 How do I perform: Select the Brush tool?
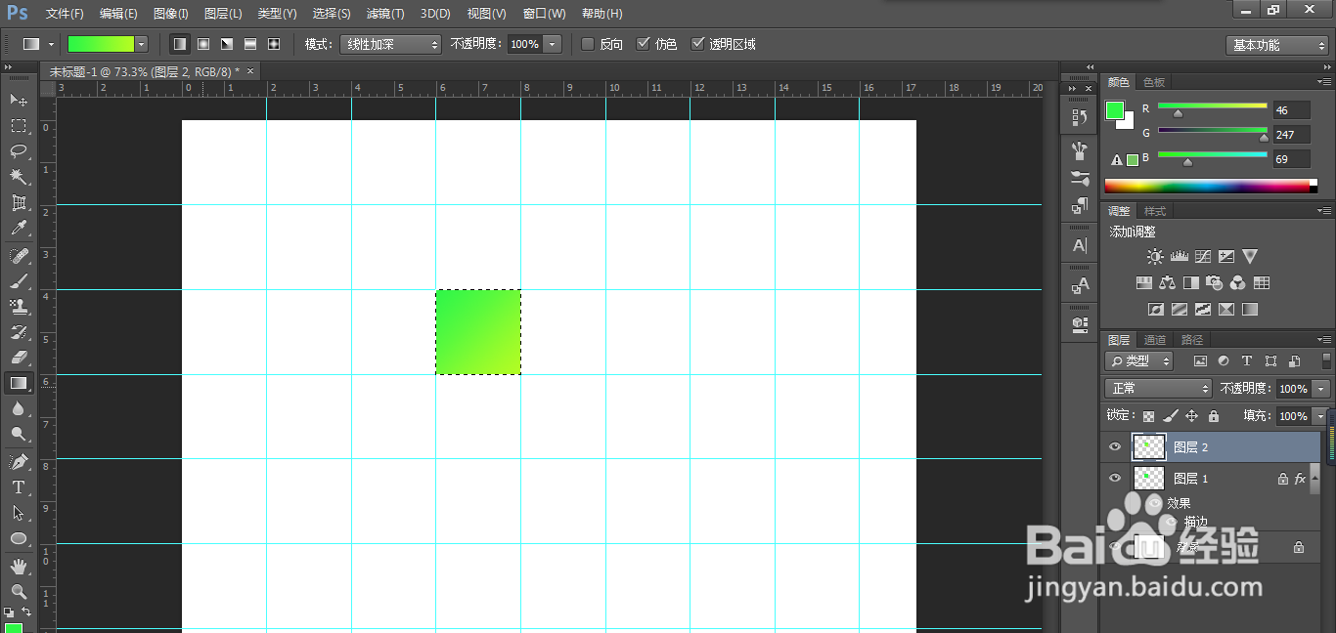click(x=19, y=280)
